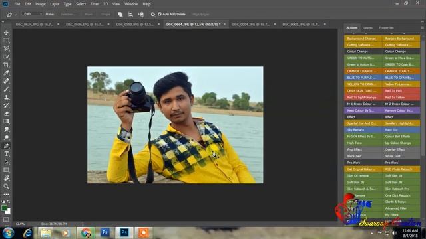Run the Background Change action
This screenshot has width=426, height=239.
(x=363, y=39)
